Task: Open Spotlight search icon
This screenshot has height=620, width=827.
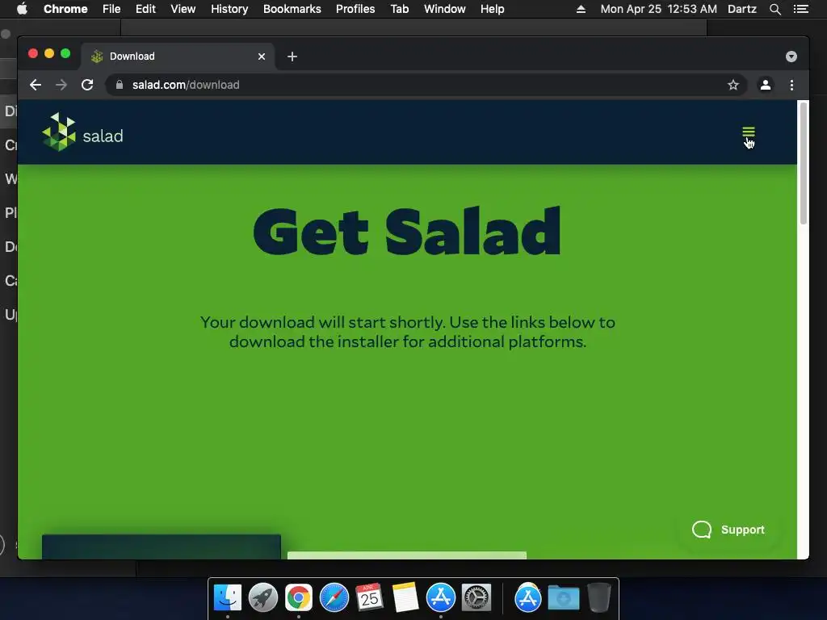Action: [x=775, y=9]
